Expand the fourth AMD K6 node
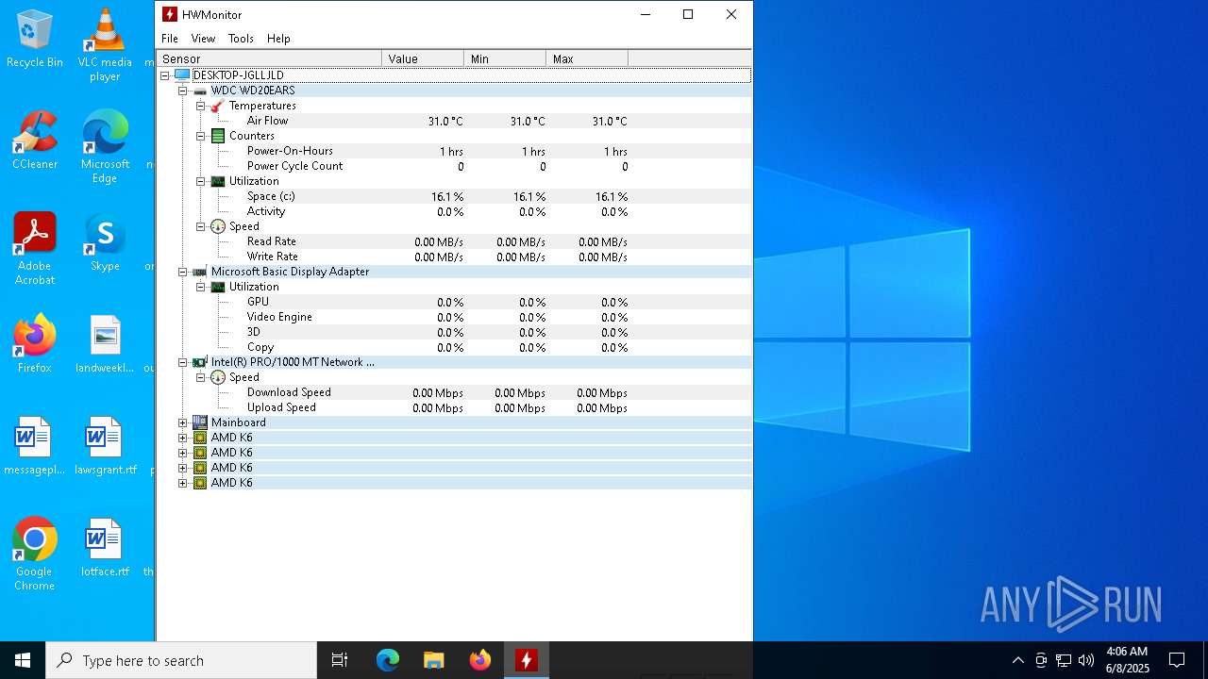This screenshot has width=1208, height=679. click(x=182, y=483)
